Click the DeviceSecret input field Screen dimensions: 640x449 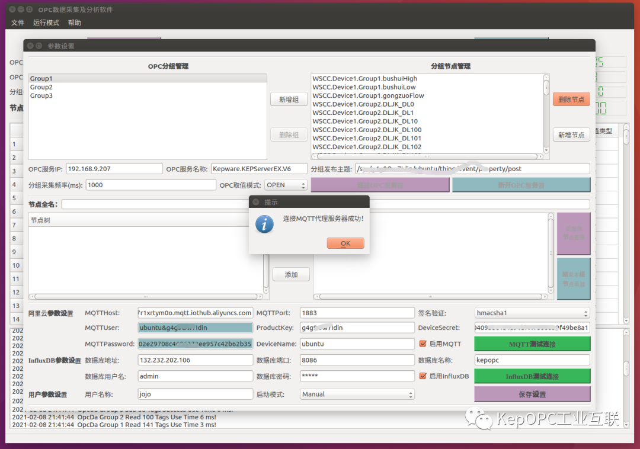point(532,328)
